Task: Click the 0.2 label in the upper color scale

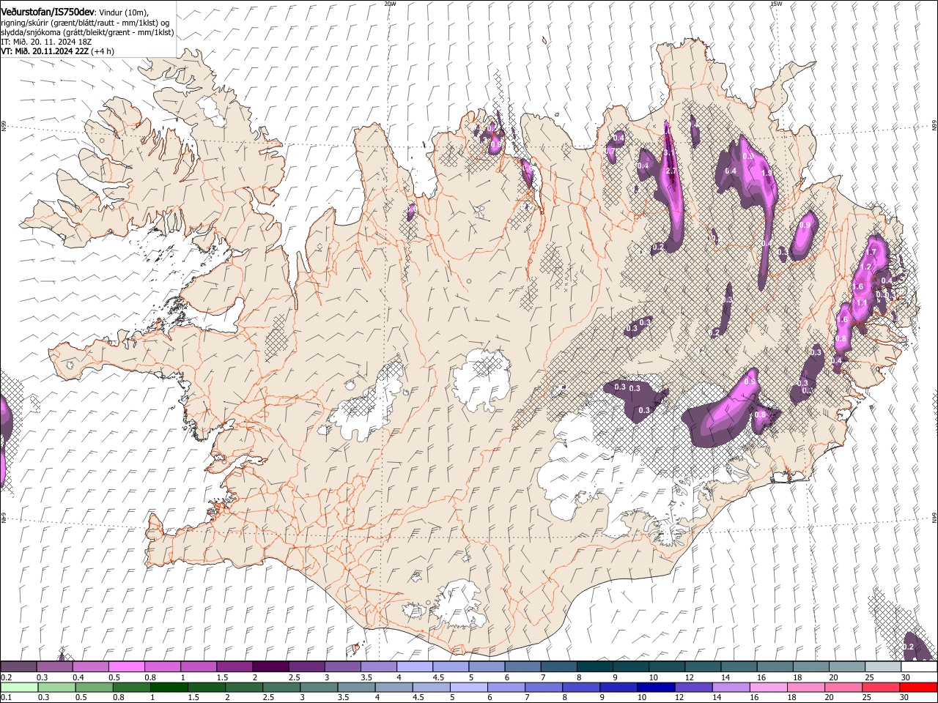Action: (6, 677)
